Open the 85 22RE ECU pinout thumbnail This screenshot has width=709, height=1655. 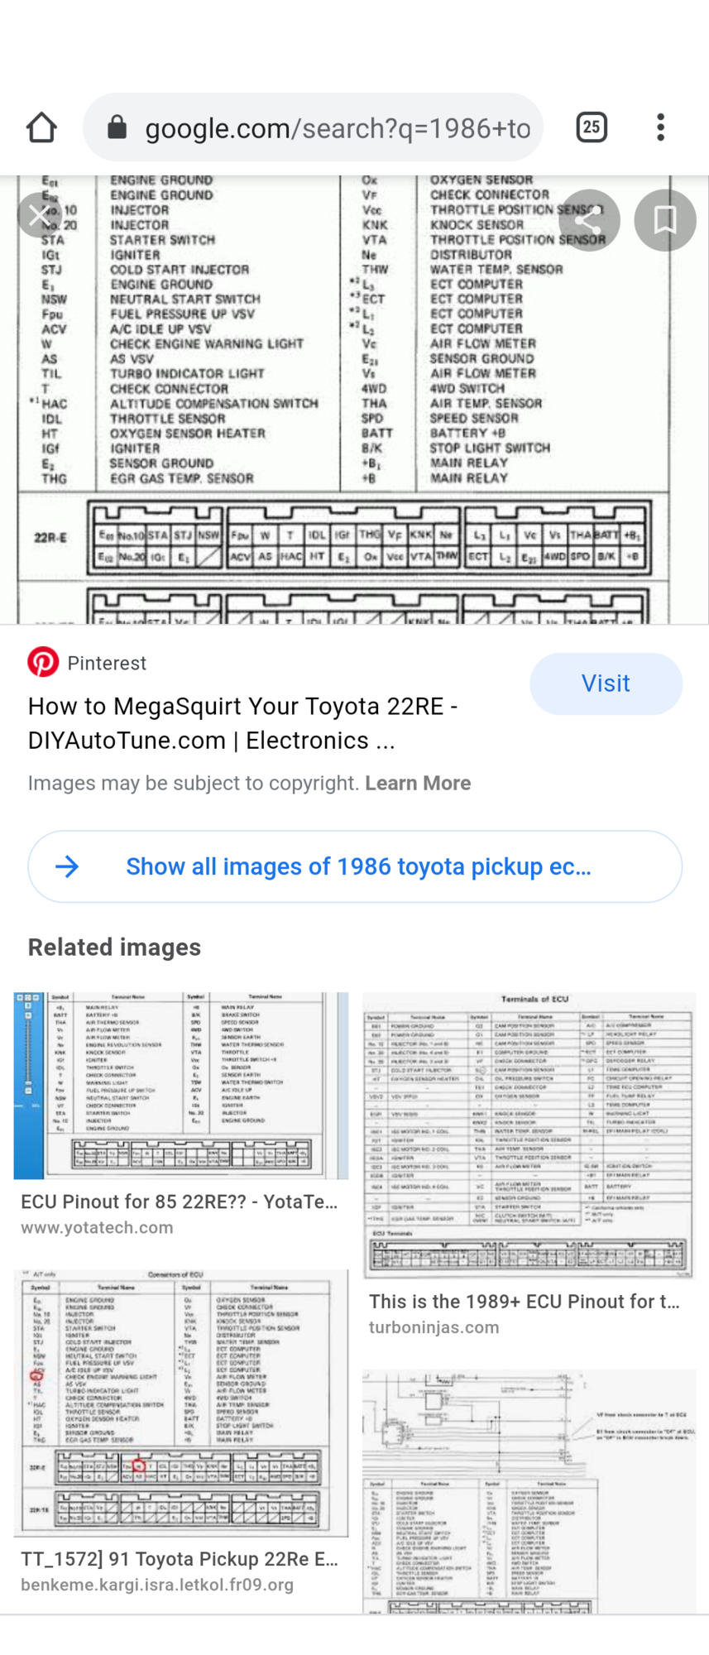pyautogui.click(x=181, y=1085)
